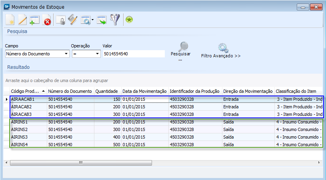Click the horizontal scrollbar thumb

pyautogui.click(x=80, y=163)
